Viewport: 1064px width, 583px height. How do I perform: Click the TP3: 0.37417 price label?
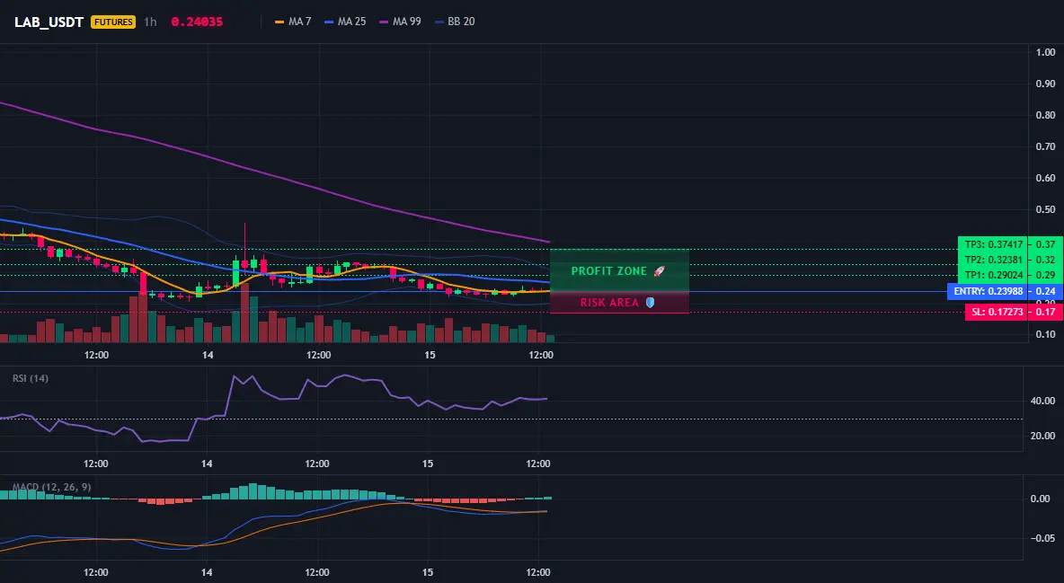click(x=993, y=244)
